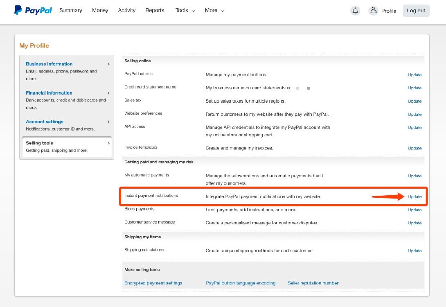Screen dimensions: 446x307
Task: Click 'Manage my payment buttons.' description
Action: (x=237, y=74)
